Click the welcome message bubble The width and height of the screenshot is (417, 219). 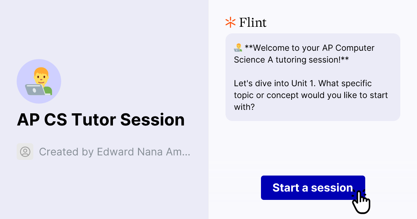[x=313, y=77]
